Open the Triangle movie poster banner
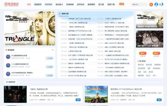Viewport: 167px width, 106px height. click(29, 28)
